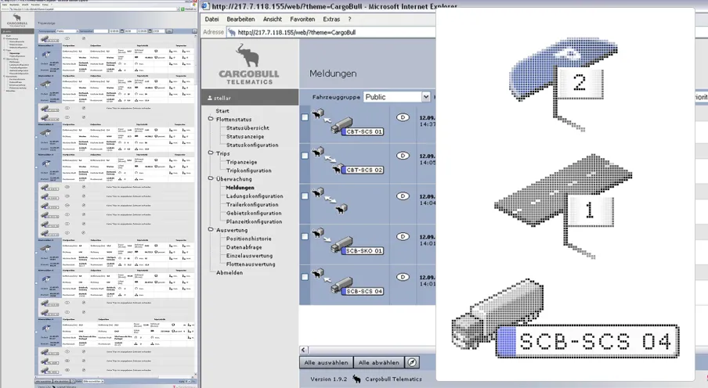Tick the checkbox for SCB-SCS 04 message

click(305, 277)
